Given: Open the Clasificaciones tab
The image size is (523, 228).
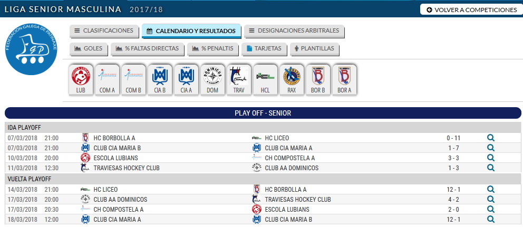Looking at the screenshot, I should [x=103, y=30].
